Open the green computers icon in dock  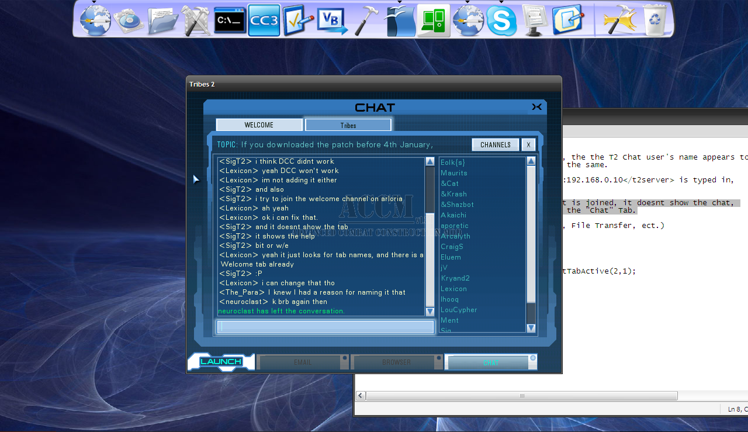[x=434, y=21]
